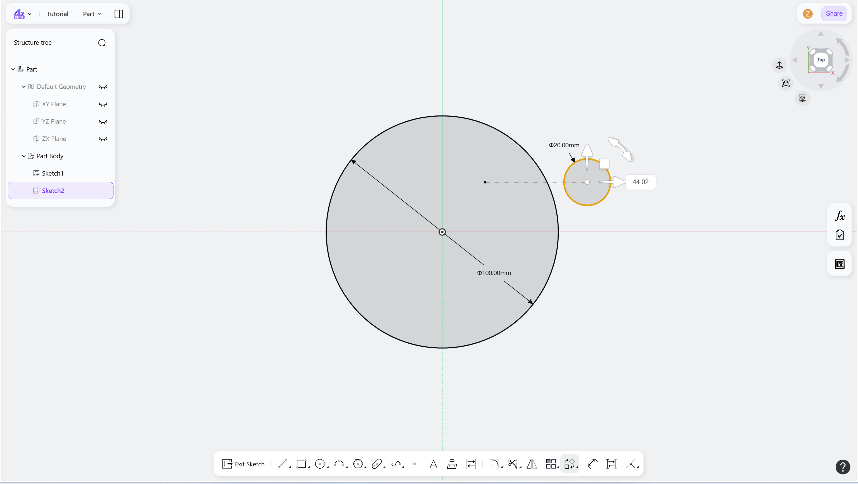The image size is (858, 484).
Task: Open the layout panel icon on right
Action: [x=840, y=264]
